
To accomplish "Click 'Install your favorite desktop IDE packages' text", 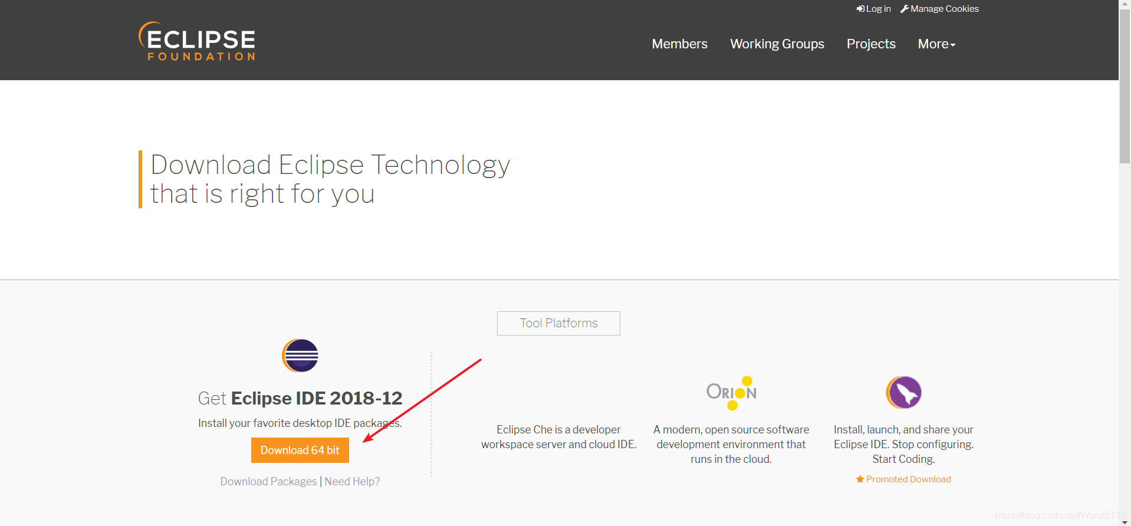I will [300, 423].
